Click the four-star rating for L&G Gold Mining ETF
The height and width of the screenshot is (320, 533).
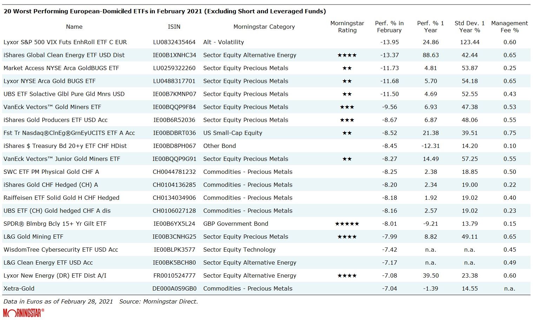[x=347, y=237]
